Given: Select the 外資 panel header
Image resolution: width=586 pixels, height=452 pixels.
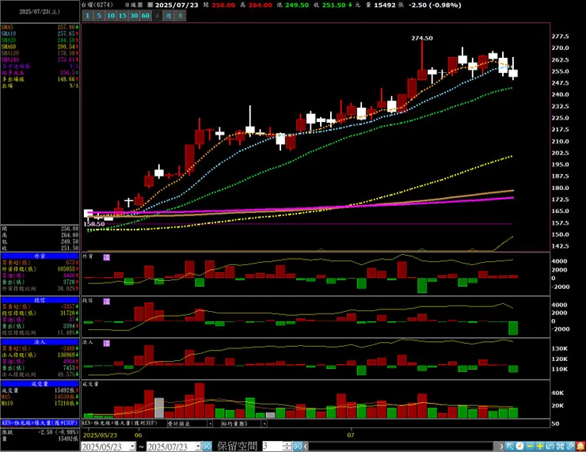Looking at the screenshot, I should coord(40,256).
